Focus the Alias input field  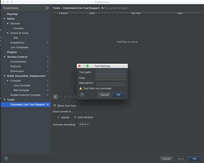tap(111, 78)
